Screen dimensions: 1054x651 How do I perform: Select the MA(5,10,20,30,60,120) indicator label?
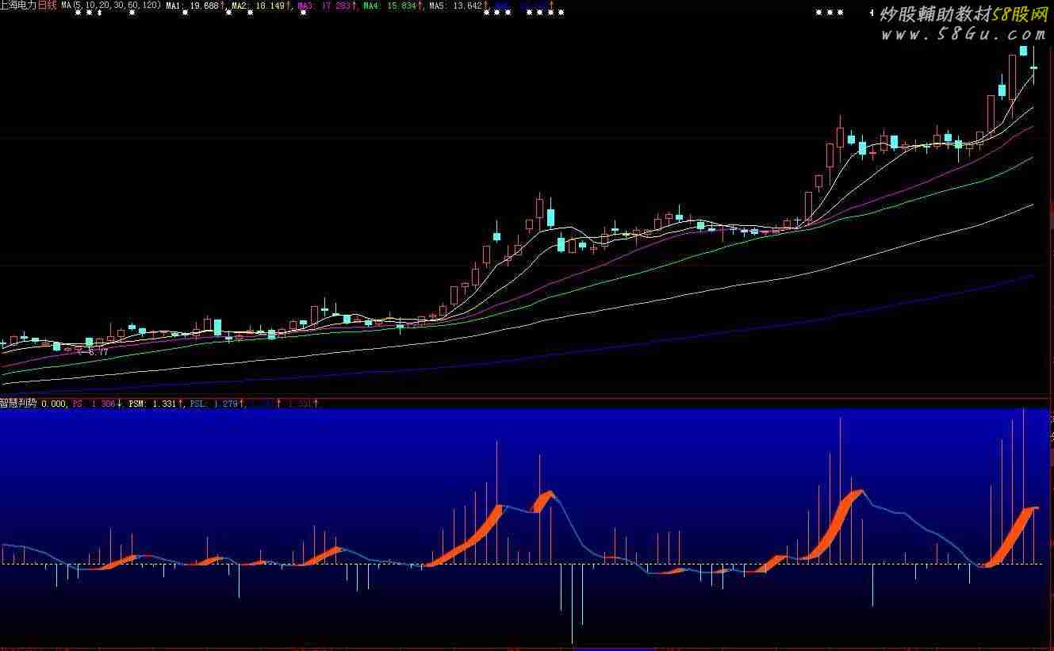112,6
